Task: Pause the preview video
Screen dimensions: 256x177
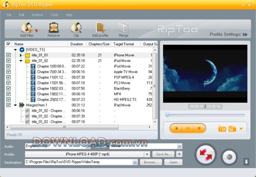Action: pos(188,128)
